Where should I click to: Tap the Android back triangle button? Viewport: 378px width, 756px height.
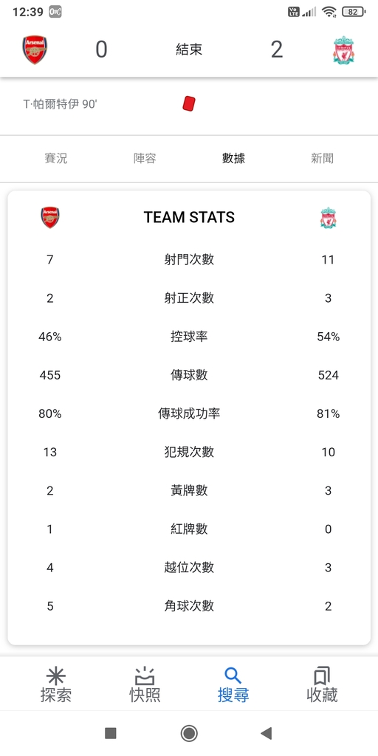click(266, 733)
